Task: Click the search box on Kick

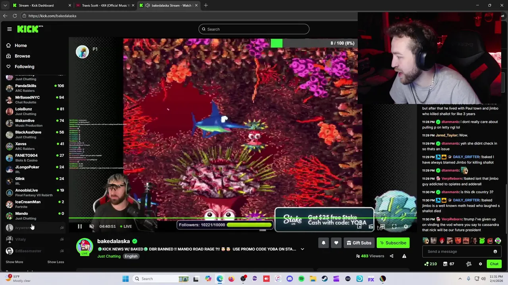Action: (254, 29)
